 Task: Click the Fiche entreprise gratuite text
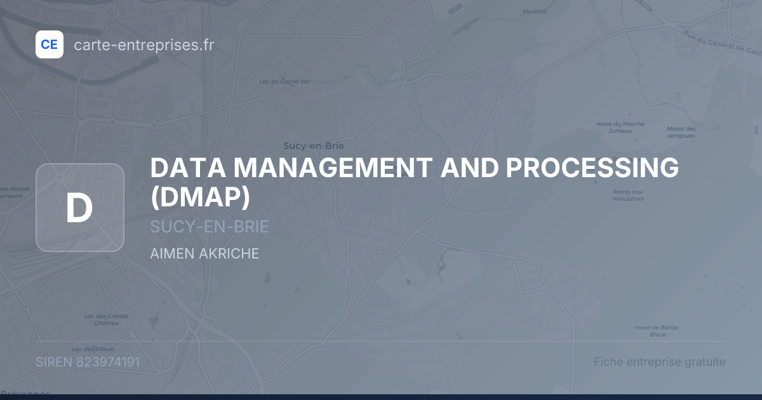pyautogui.click(x=660, y=362)
